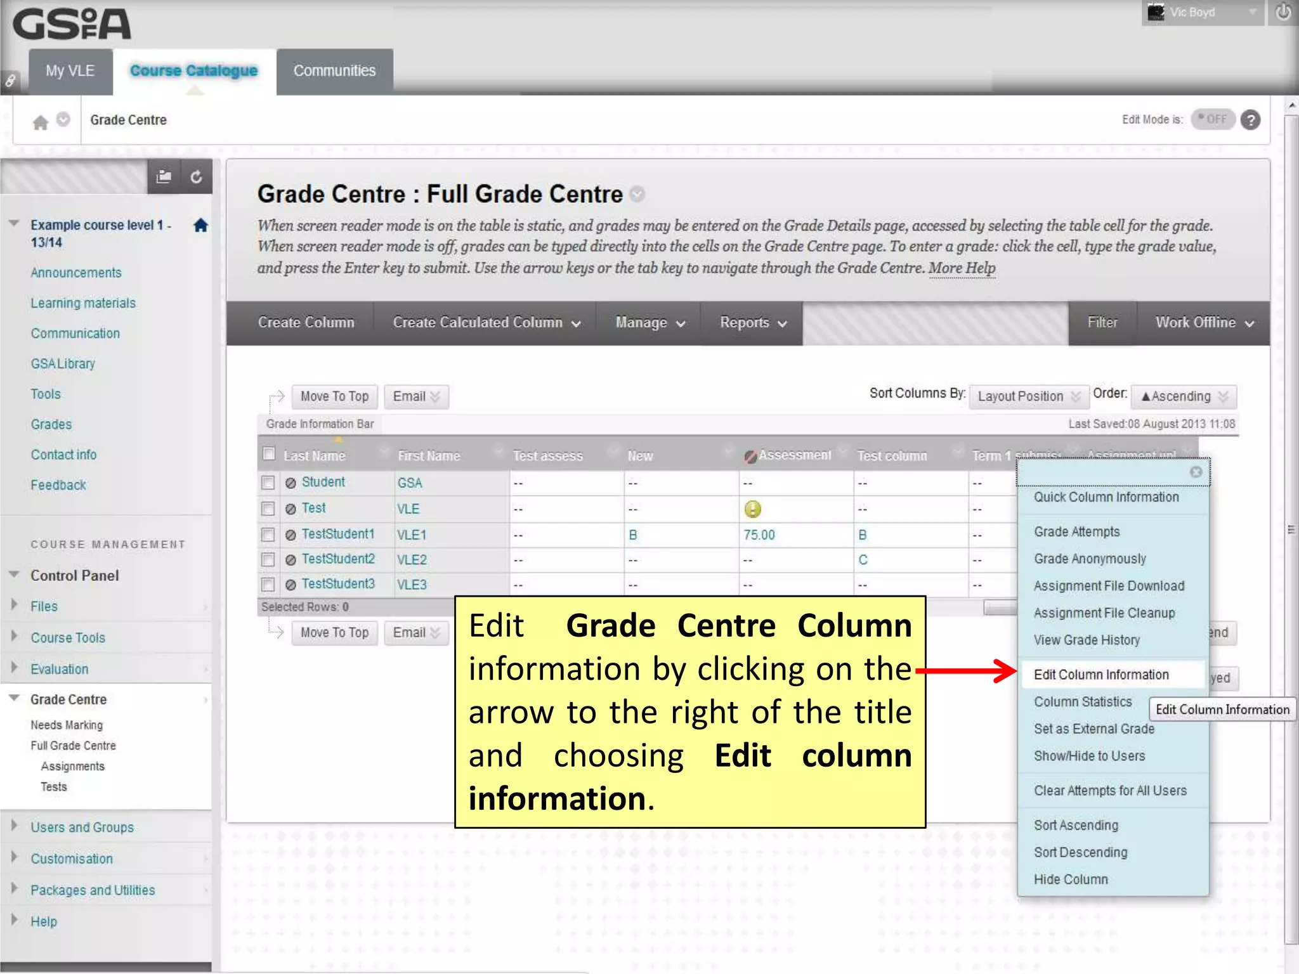This screenshot has height=974, width=1299.
Task: Switch to Course Catalogue tab
Action: (194, 71)
